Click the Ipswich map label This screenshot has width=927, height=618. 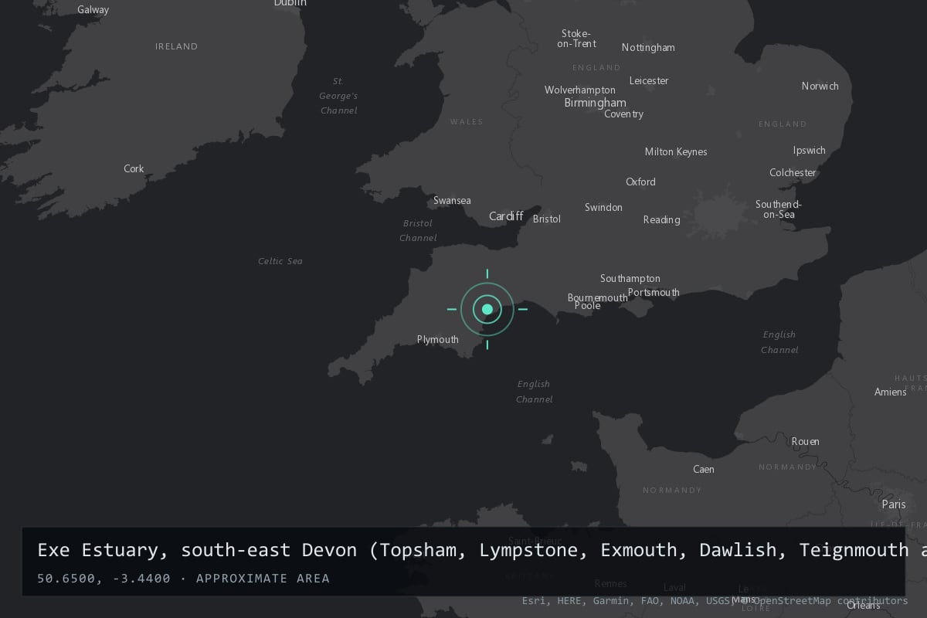point(809,151)
